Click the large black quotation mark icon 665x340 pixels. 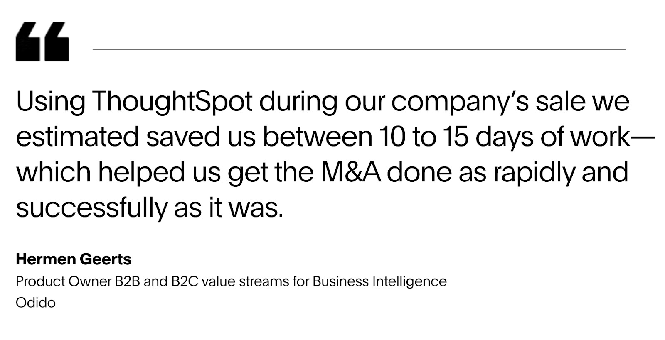point(42,42)
